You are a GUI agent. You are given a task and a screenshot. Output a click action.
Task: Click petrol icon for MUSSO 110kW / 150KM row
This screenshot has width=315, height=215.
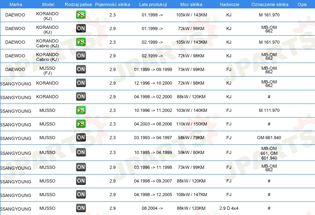click(x=81, y=124)
